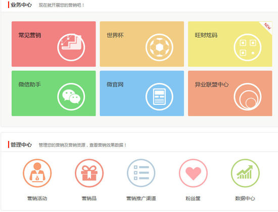
Task: Click the NEW corner ribbon badge
Action: tap(267, 27)
